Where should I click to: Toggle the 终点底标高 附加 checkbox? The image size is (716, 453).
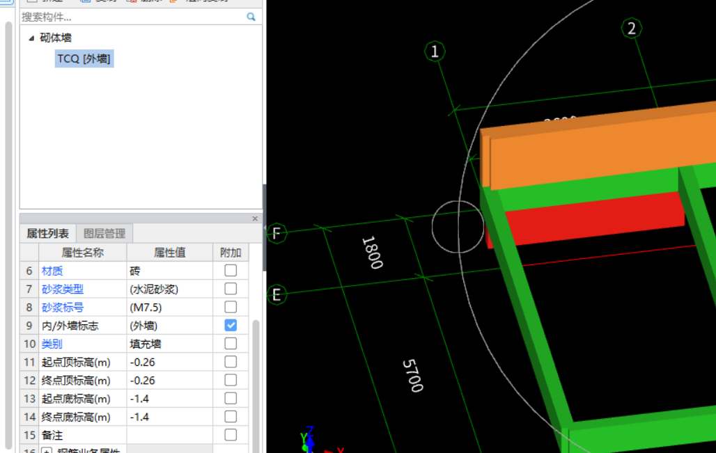point(231,417)
